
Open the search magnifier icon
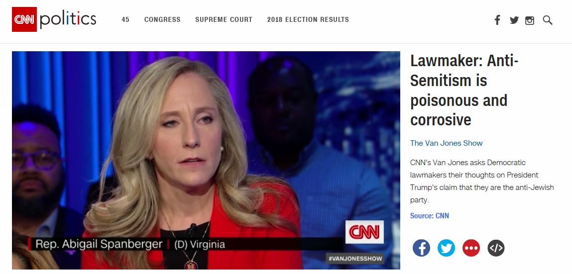click(548, 20)
